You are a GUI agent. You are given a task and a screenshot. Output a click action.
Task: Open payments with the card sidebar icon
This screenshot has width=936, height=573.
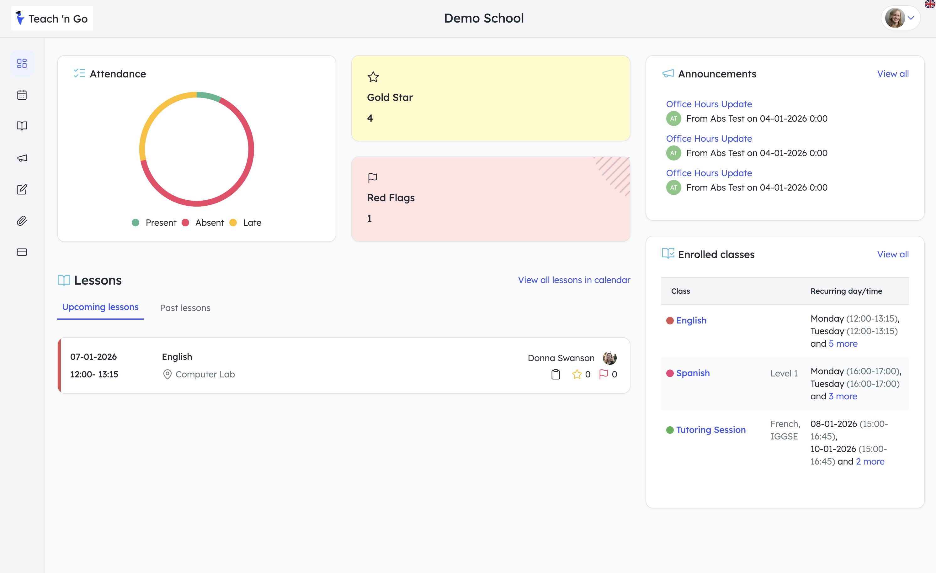tap(22, 251)
